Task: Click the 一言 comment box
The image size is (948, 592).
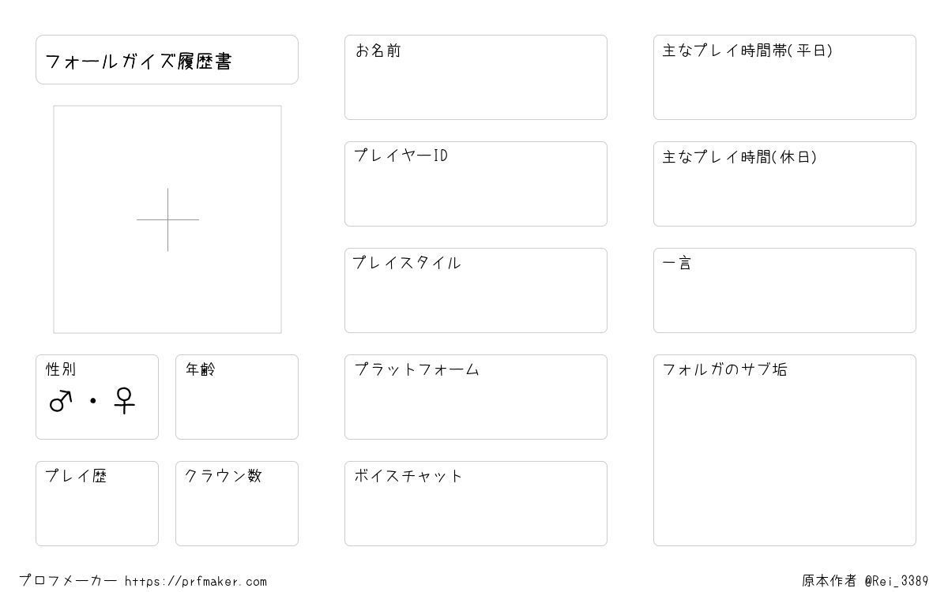Action: 784,290
